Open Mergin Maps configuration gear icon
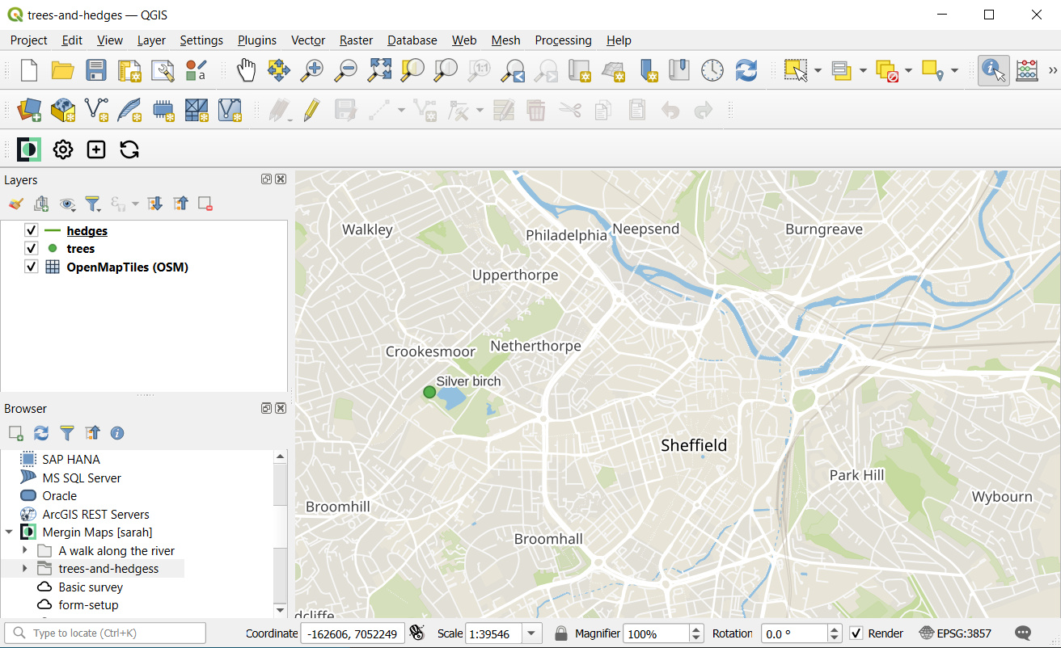The height and width of the screenshot is (648, 1061). coord(63,149)
